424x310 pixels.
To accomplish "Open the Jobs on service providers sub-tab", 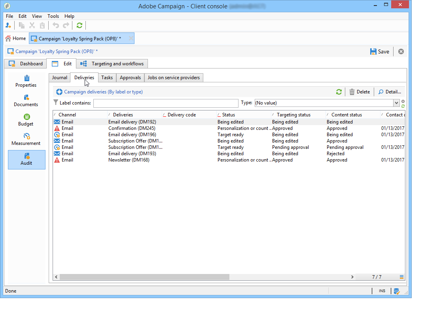I will 174,78.
